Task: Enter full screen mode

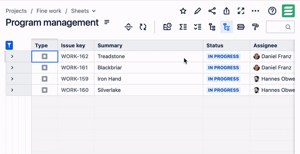Action: click(x=241, y=11)
